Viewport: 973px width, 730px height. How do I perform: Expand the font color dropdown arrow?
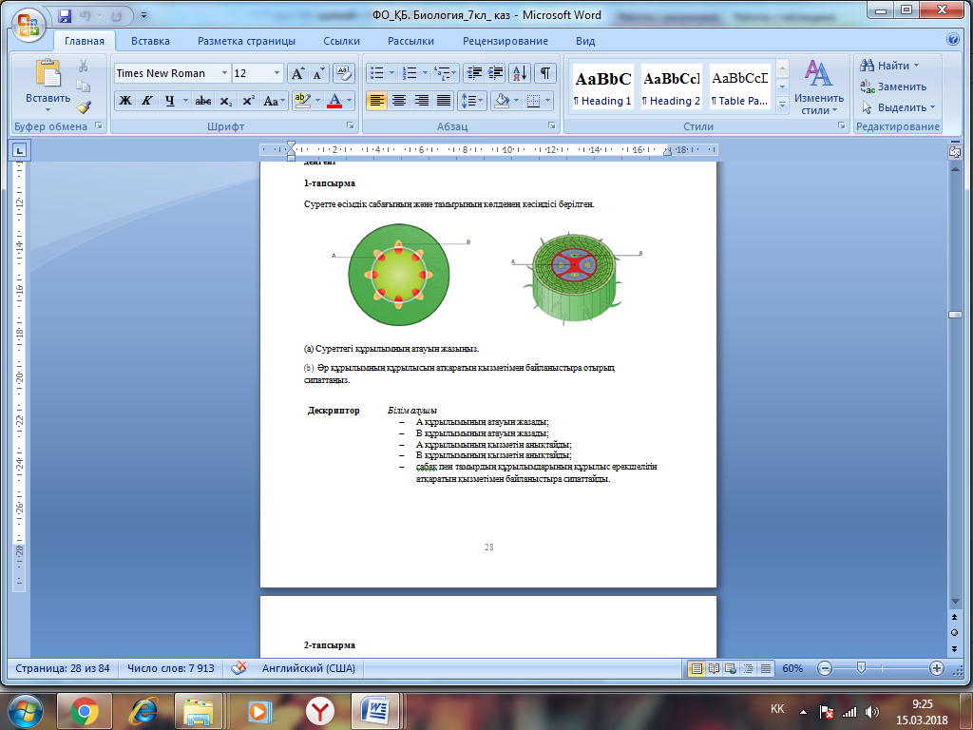click(x=349, y=101)
